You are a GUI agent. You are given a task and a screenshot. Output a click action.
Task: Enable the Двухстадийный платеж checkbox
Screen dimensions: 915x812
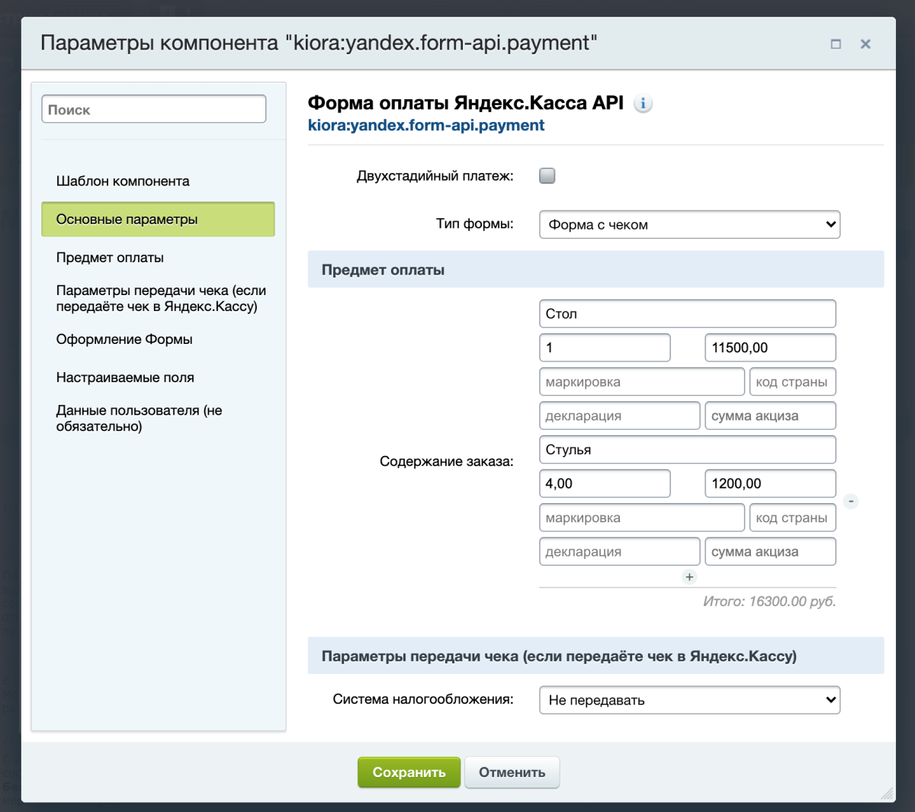(547, 176)
